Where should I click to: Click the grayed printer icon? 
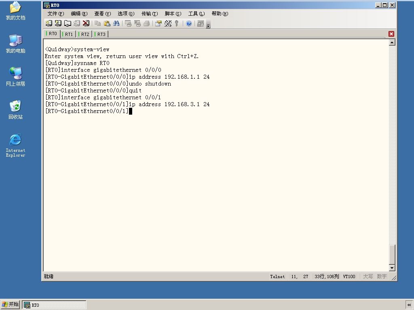[146, 23]
